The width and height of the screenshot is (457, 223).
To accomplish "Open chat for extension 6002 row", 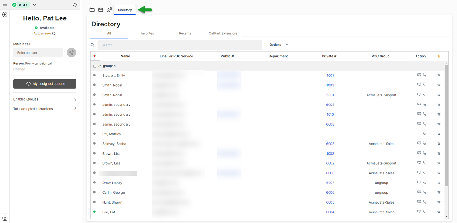I will pyautogui.click(x=419, y=163).
